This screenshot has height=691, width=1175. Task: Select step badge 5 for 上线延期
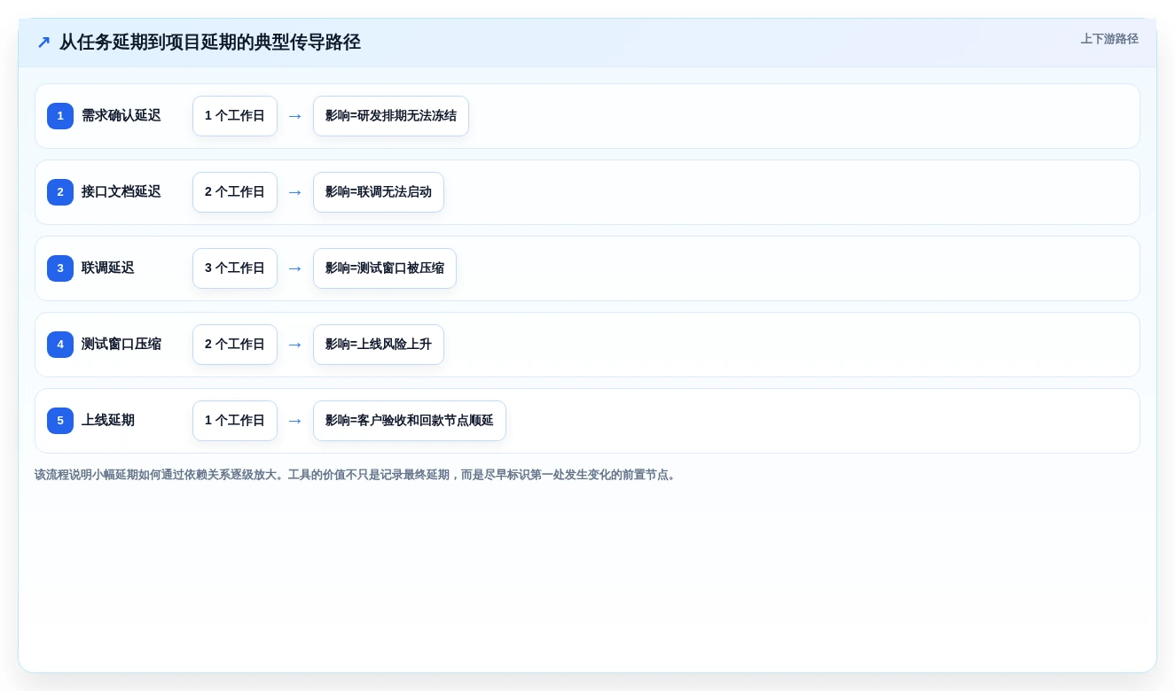[60, 421]
